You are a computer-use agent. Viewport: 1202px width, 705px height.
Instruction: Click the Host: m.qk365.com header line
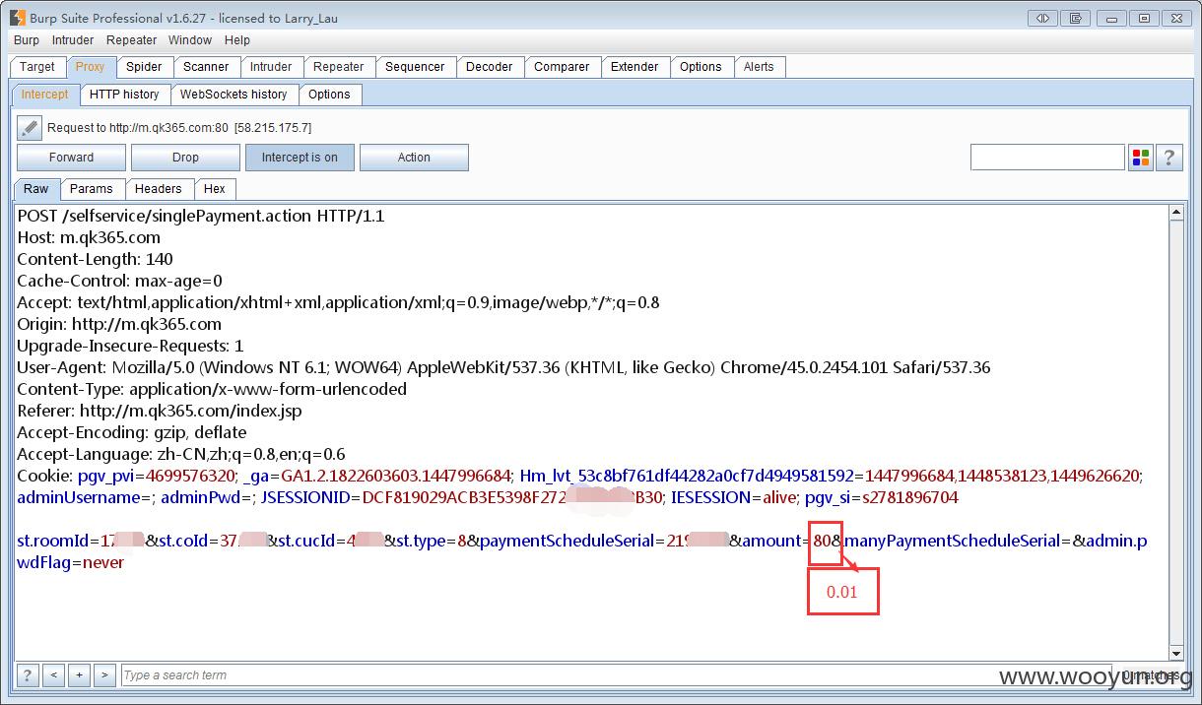tap(89, 237)
